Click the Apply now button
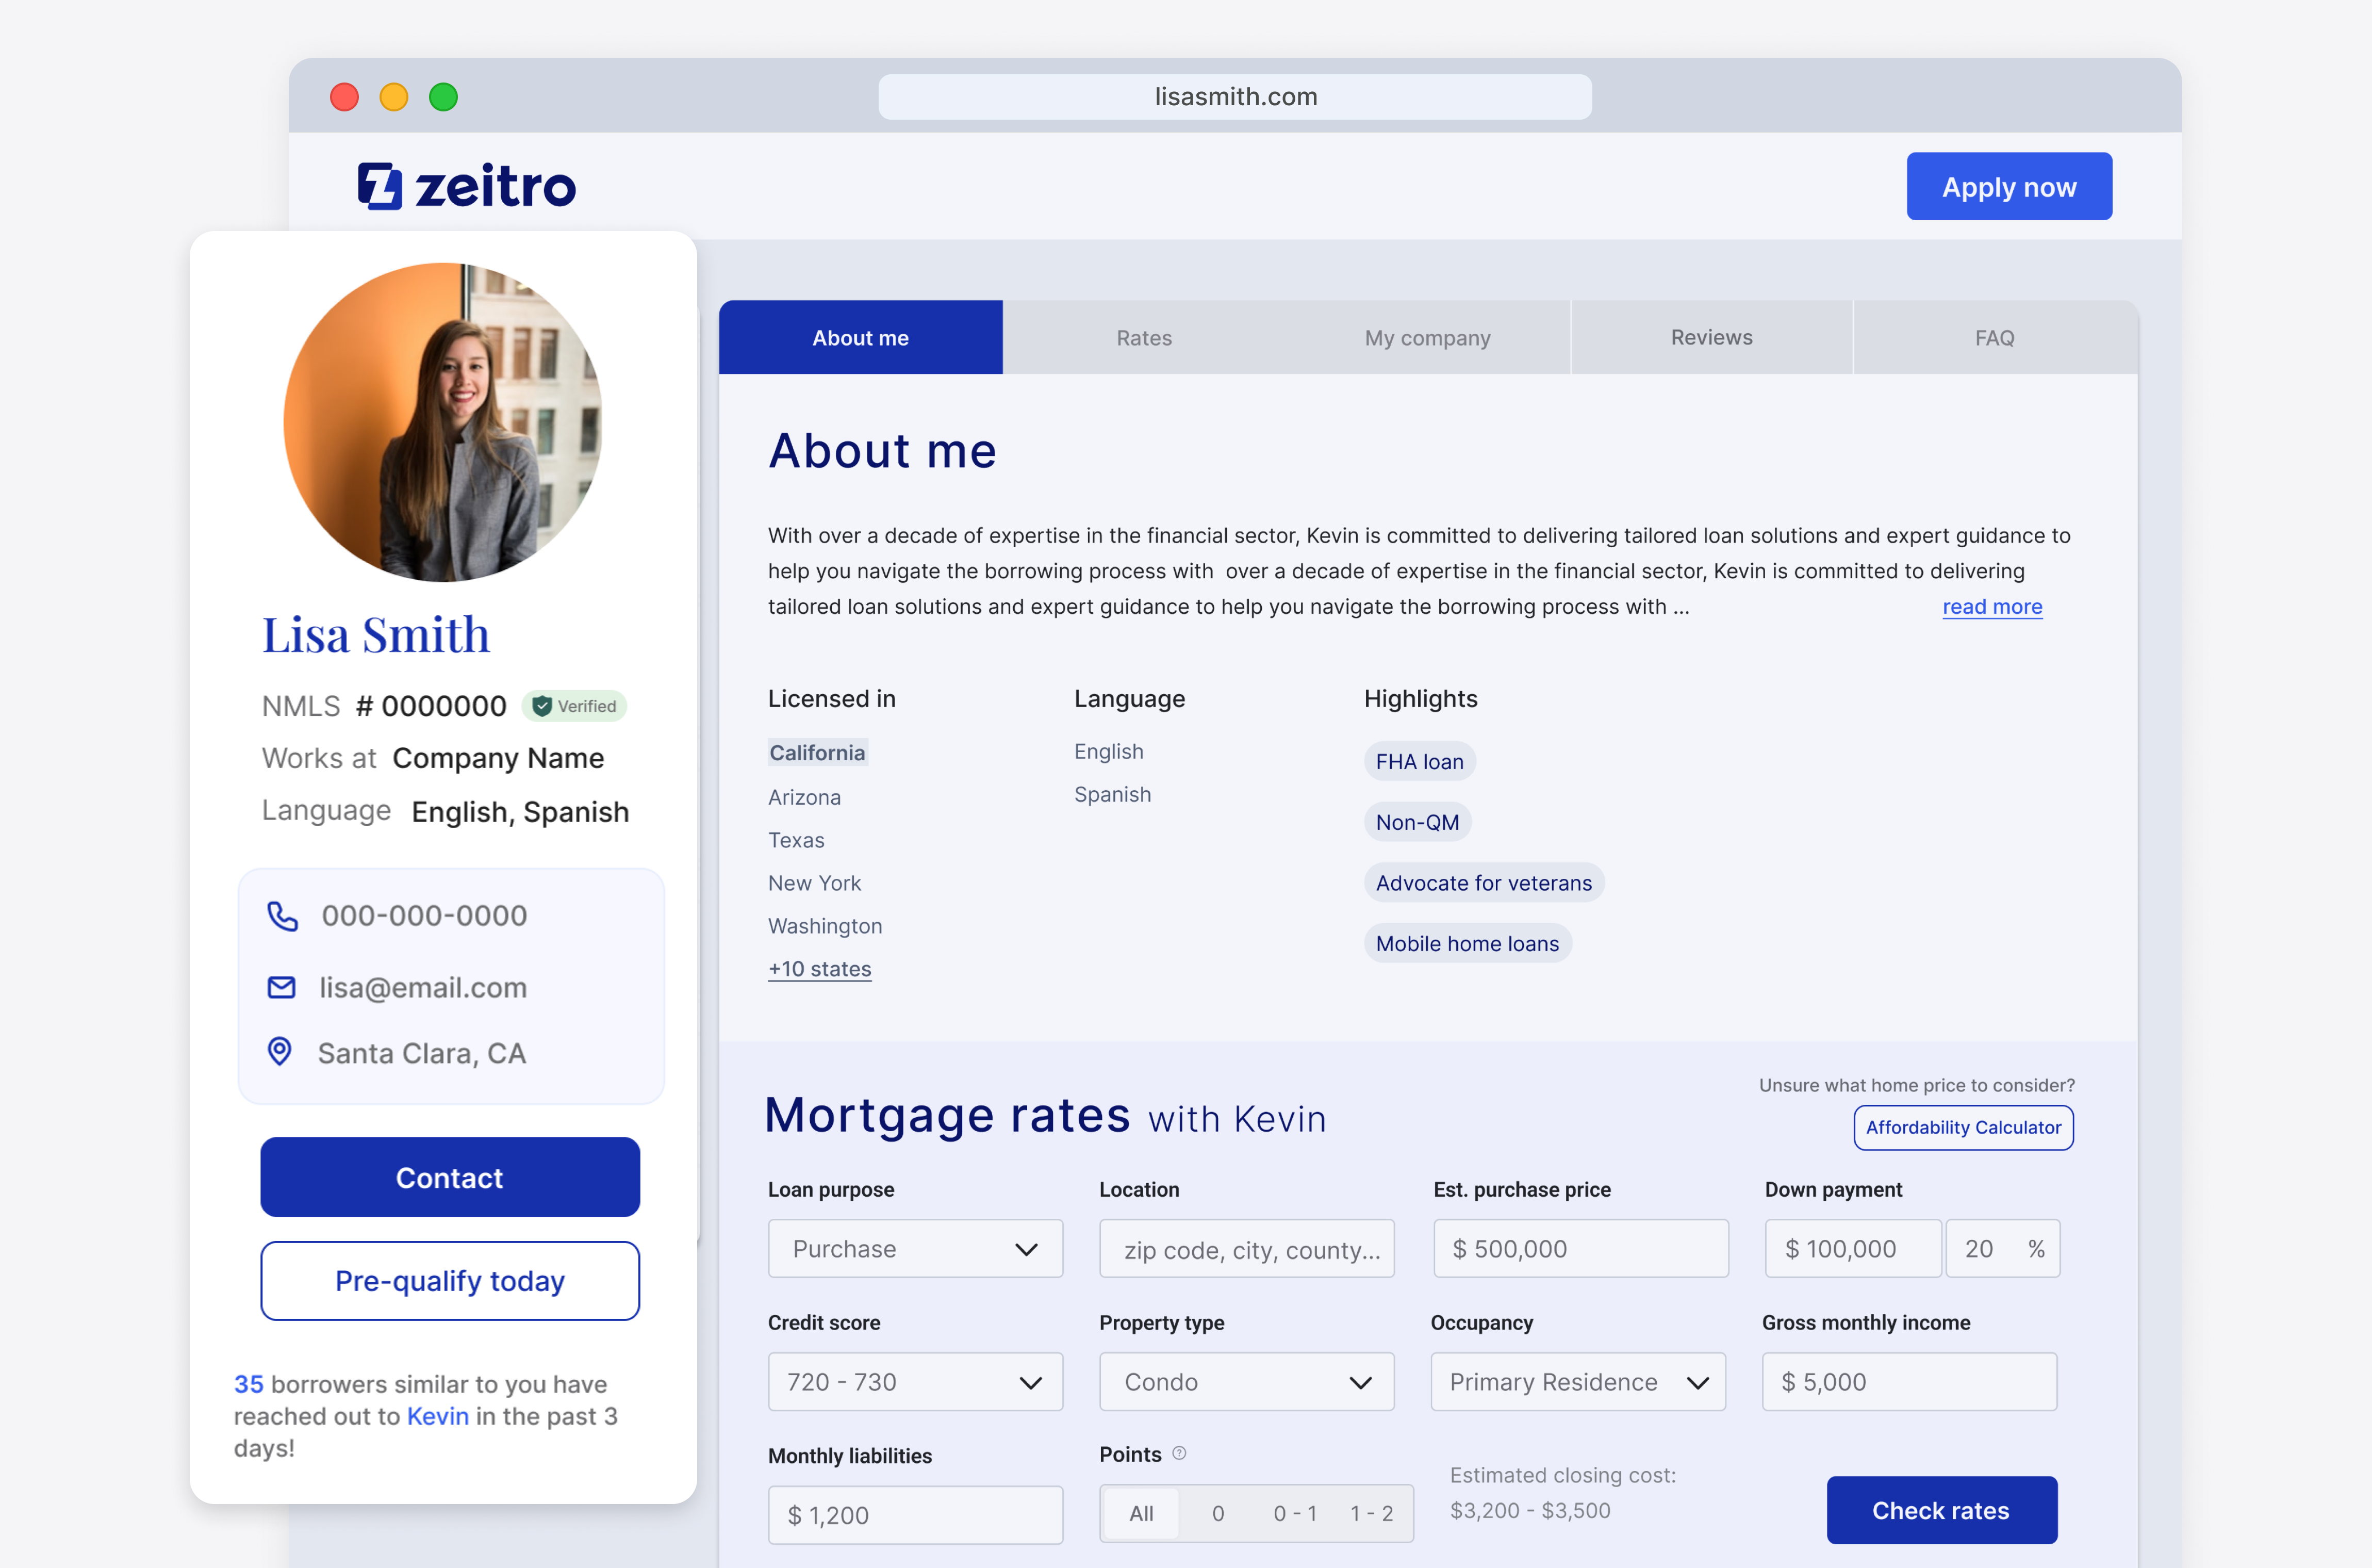 click(x=2009, y=187)
